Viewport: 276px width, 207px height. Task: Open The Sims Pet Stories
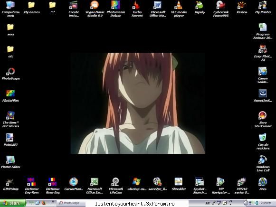coord(10,120)
